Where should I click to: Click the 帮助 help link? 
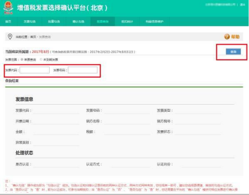click(x=235, y=37)
